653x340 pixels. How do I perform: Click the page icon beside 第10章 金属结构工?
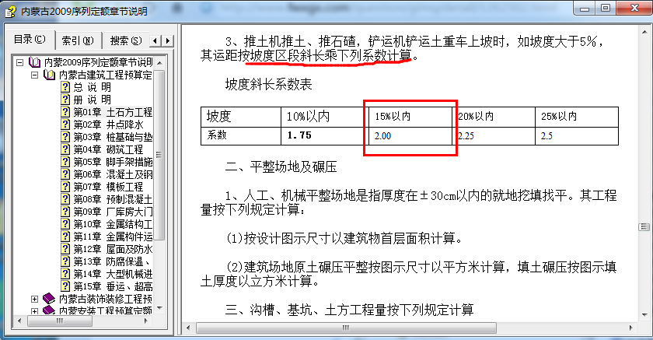pyautogui.click(x=65, y=224)
